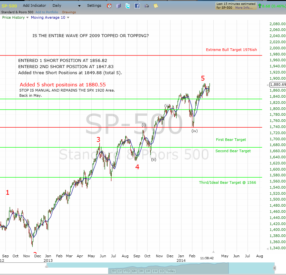286x275 pixels.
Task: Click the 1,340.00 price axis value
Action: 277,248
